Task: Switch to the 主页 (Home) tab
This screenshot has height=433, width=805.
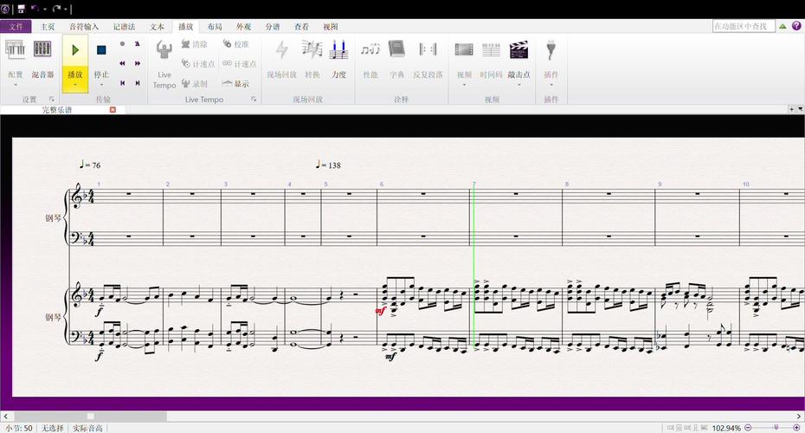Action: click(x=48, y=27)
